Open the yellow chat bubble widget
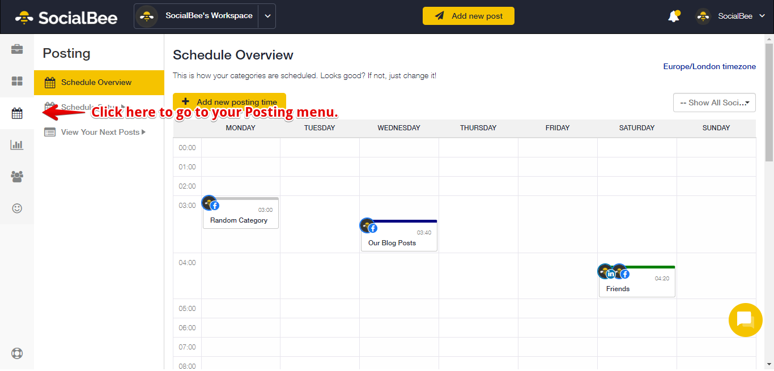The width and height of the screenshot is (774, 371). 745,320
